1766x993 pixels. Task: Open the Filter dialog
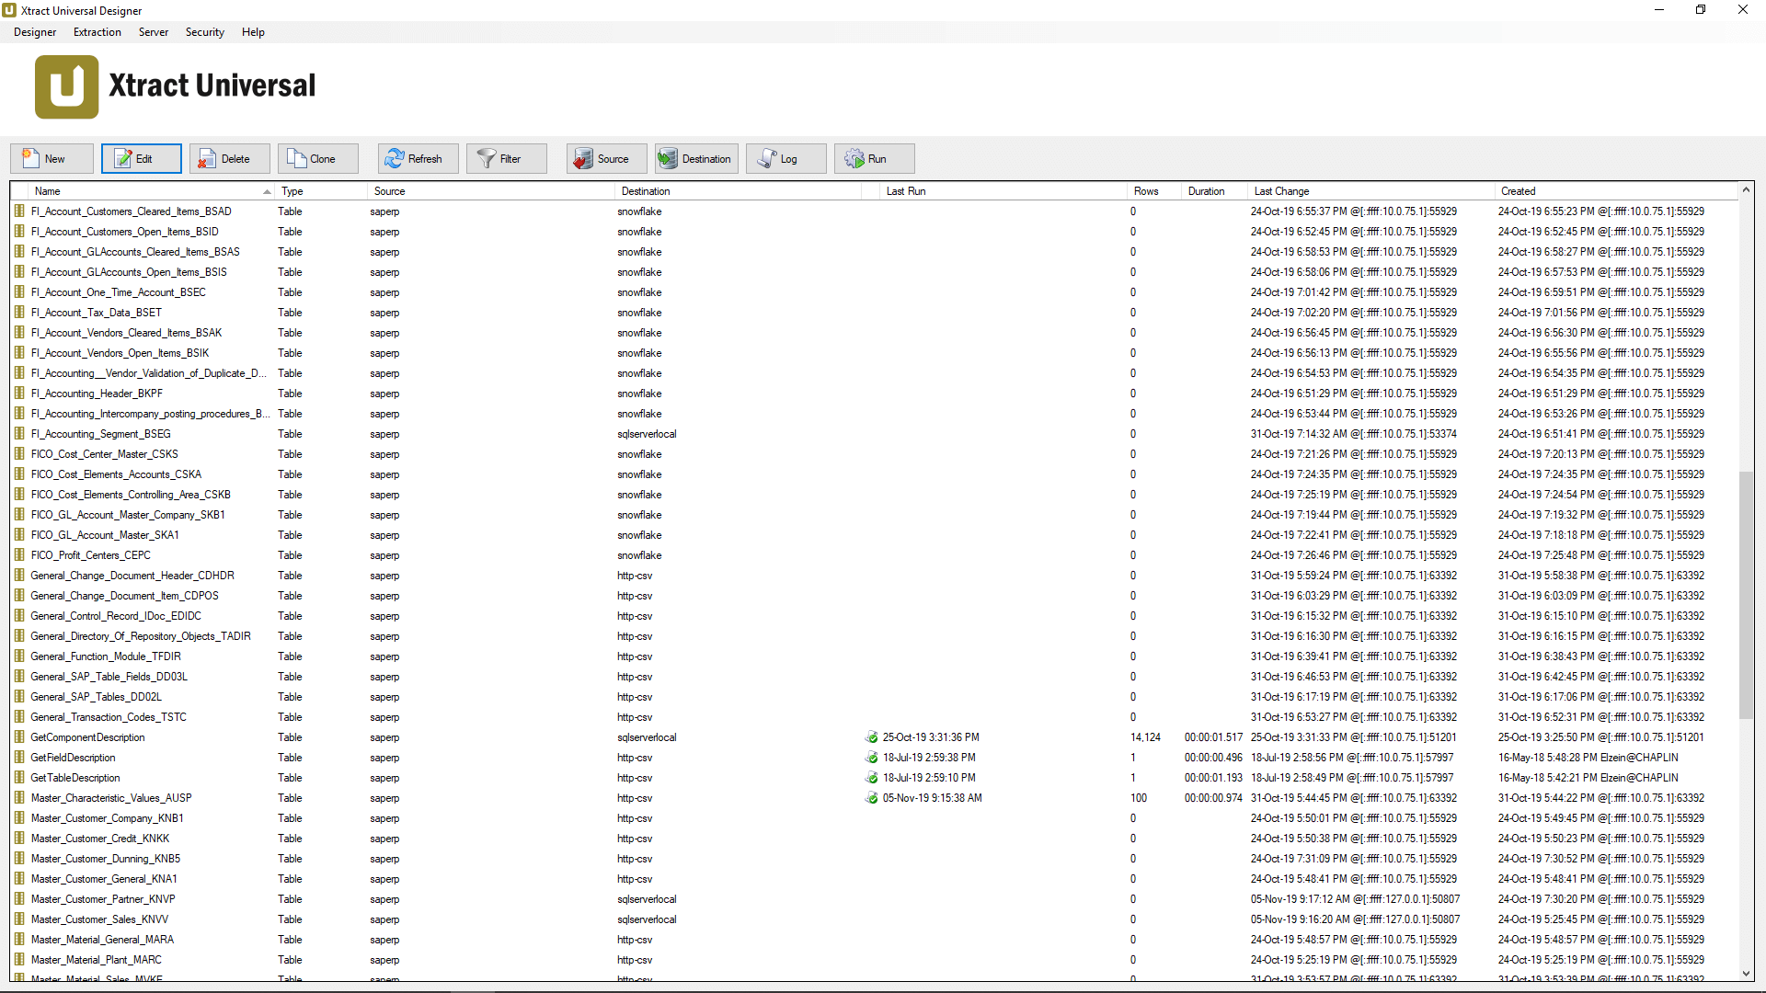(x=506, y=158)
